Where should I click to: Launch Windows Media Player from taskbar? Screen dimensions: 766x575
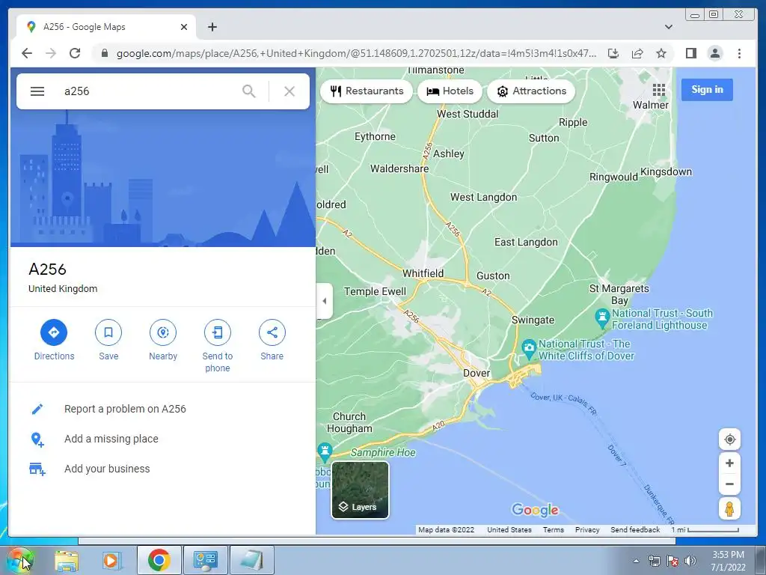(x=111, y=560)
